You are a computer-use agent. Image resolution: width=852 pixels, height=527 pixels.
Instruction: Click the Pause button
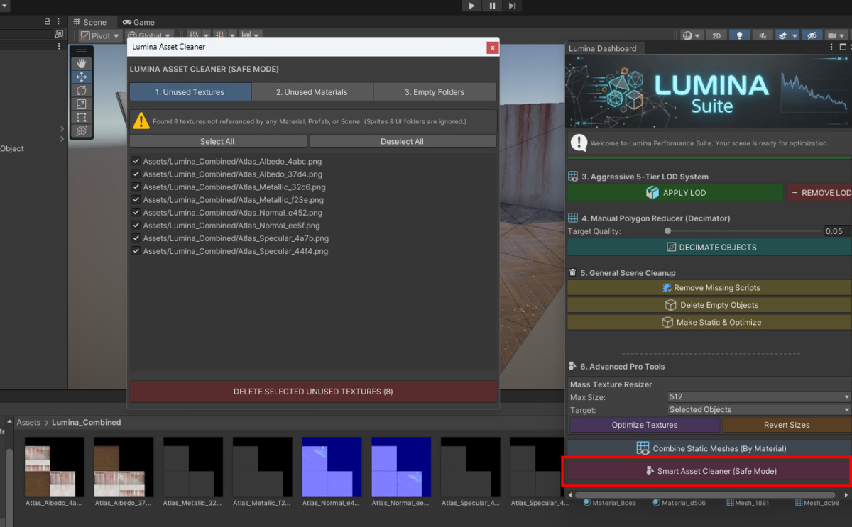coord(492,6)
